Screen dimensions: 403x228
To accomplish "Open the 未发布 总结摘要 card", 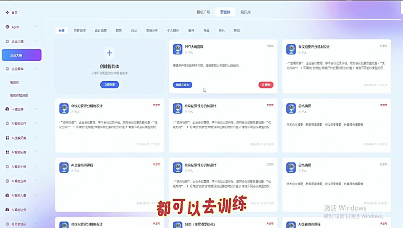I will click(x=337, y=125).
